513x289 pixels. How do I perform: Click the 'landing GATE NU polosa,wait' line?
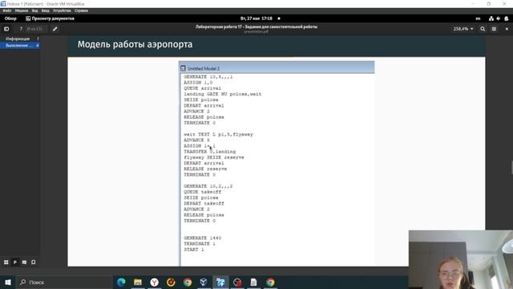(x=223, y=94)
